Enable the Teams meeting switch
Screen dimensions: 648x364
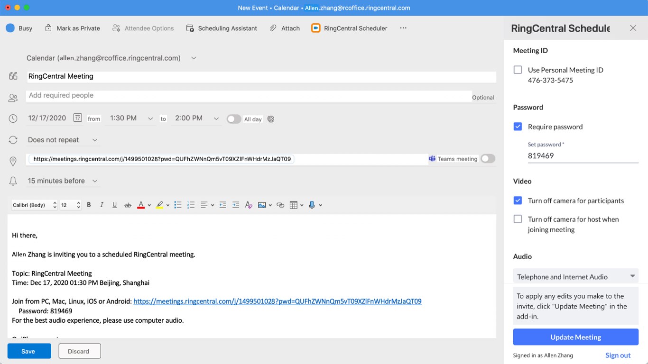(488, 159)
